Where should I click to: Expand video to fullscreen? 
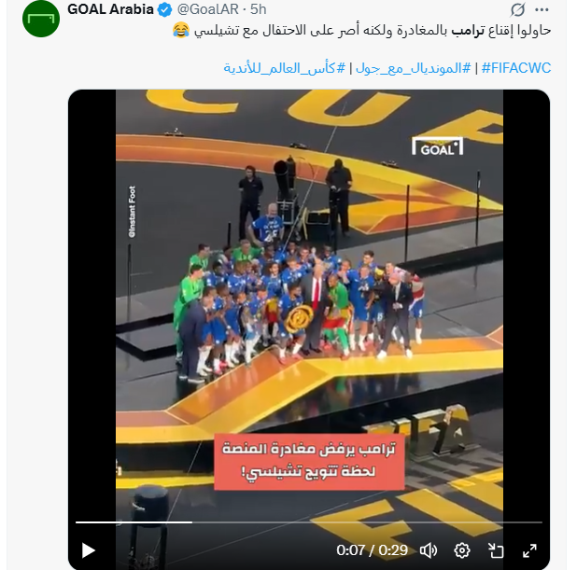[529, 550]
